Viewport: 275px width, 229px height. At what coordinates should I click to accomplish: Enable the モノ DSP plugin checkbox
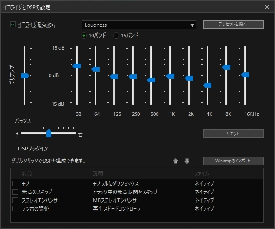click(x=15, y=183)
